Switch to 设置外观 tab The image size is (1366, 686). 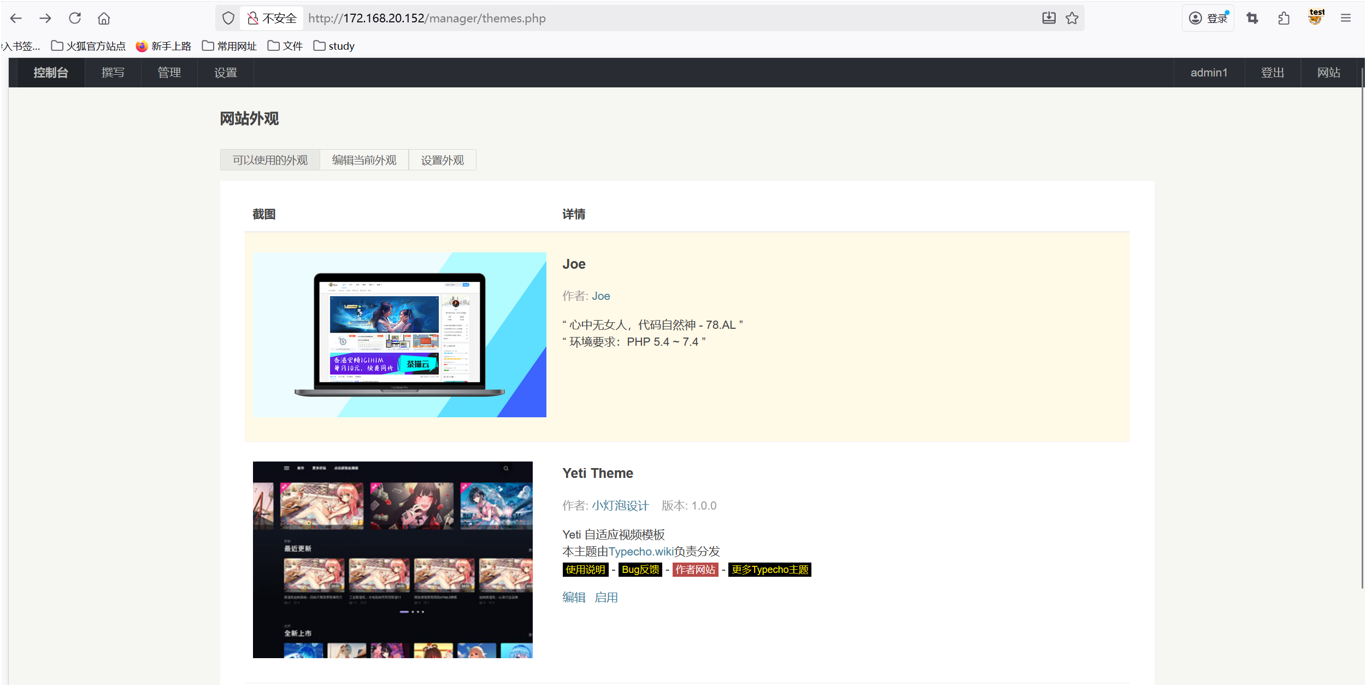tap(442, 160)
